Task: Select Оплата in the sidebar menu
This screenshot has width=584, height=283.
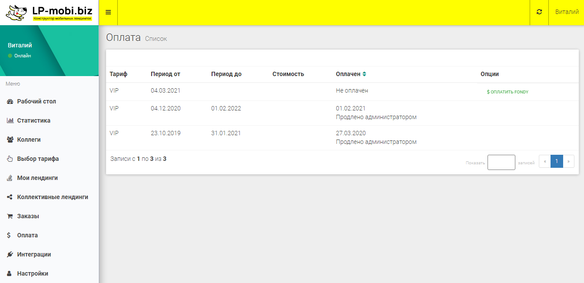Action: 27,236
